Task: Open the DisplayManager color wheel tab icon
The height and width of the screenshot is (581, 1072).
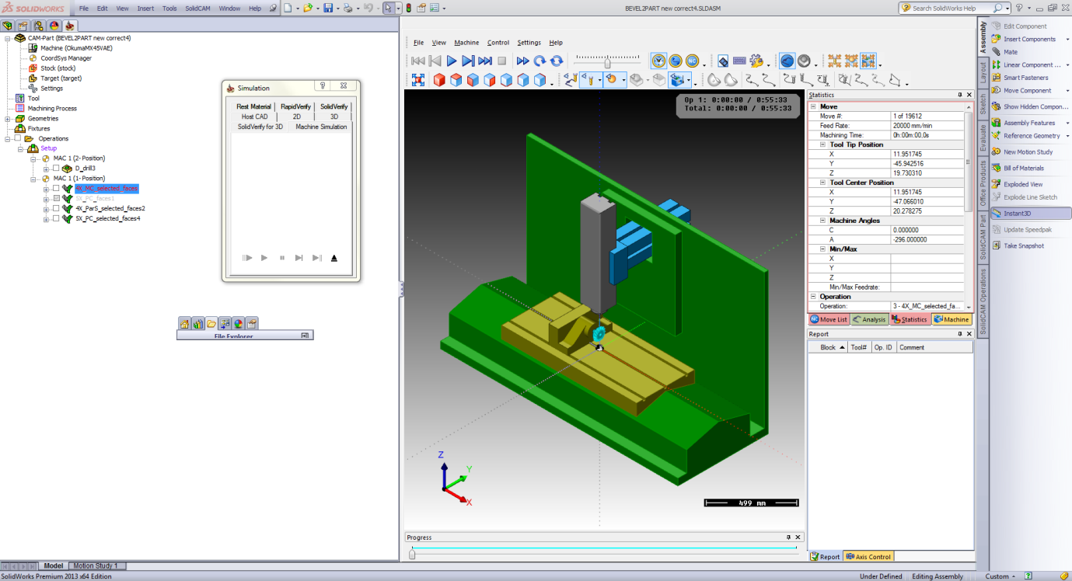Action: click(54, 26)
